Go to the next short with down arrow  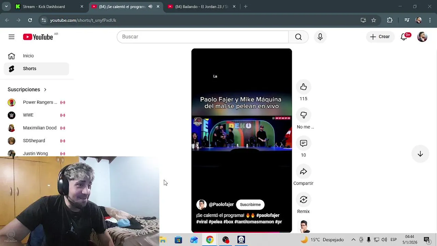420,154
